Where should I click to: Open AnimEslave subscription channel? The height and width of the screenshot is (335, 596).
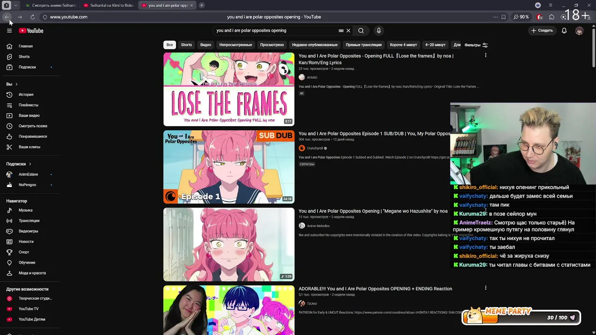(28, 174)
